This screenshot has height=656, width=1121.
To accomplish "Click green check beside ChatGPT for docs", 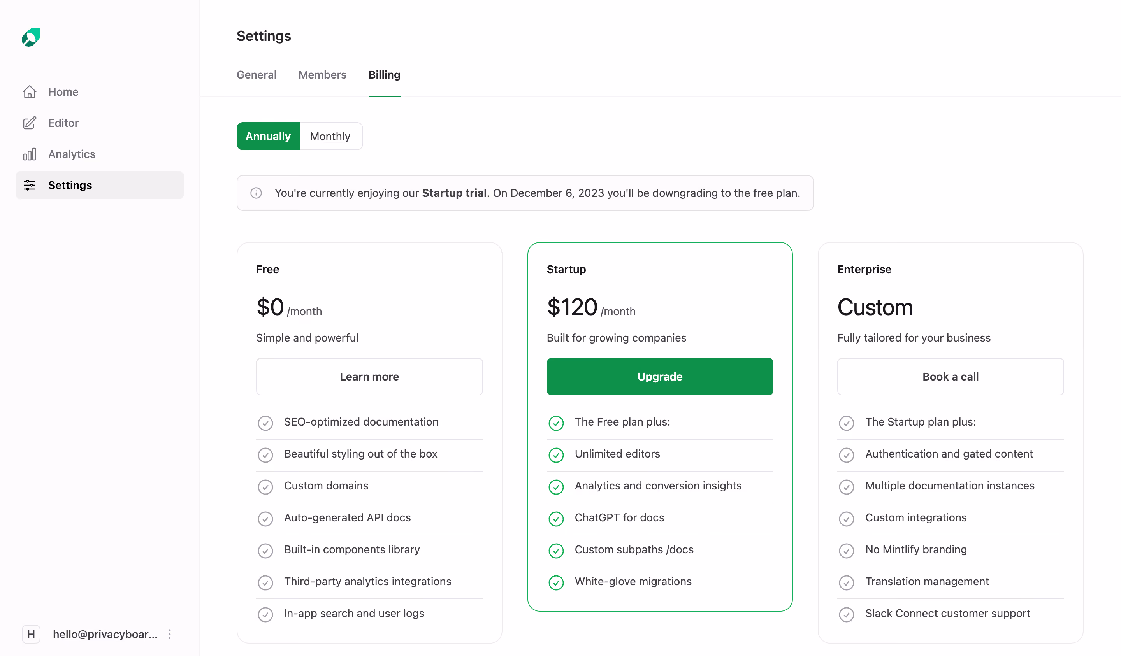I will coord(555,519).
